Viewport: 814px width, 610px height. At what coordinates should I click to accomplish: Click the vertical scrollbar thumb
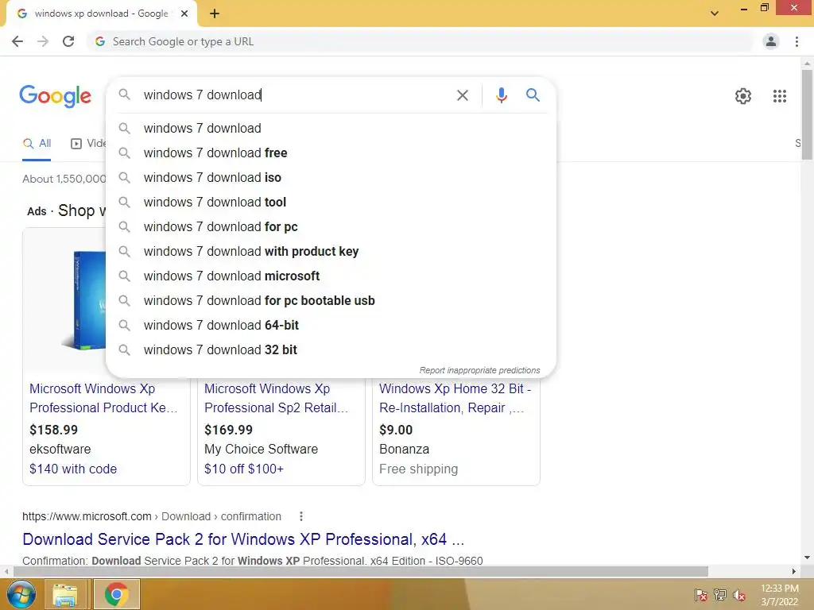807,114
